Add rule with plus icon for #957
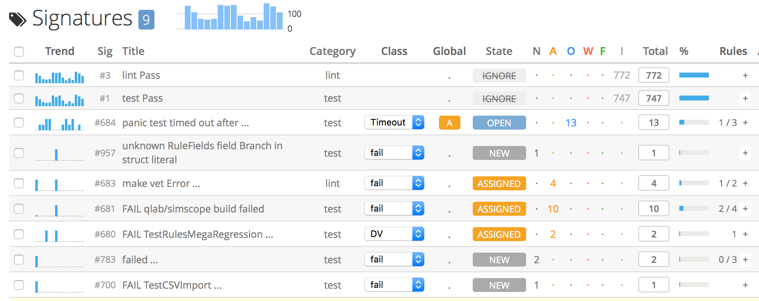759x301 pixels. click(745, 153)
